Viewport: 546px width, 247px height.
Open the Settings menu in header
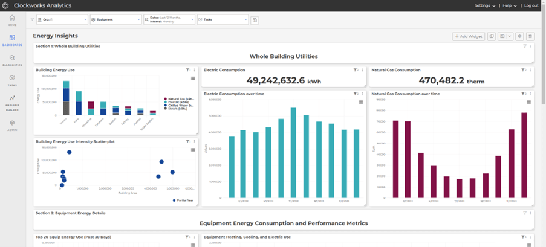[x=485, y=5]
